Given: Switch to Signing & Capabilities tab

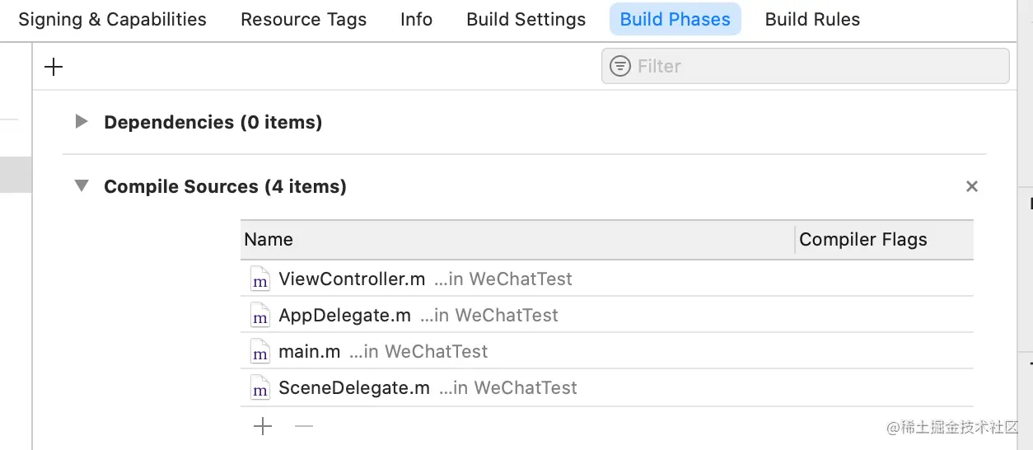Looking at the screenshot, I should (112, 20).
